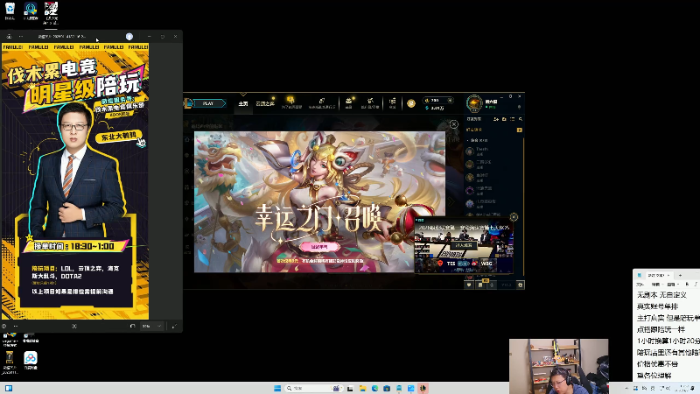Open the highlighted League taskbar icon

point(423,388)
